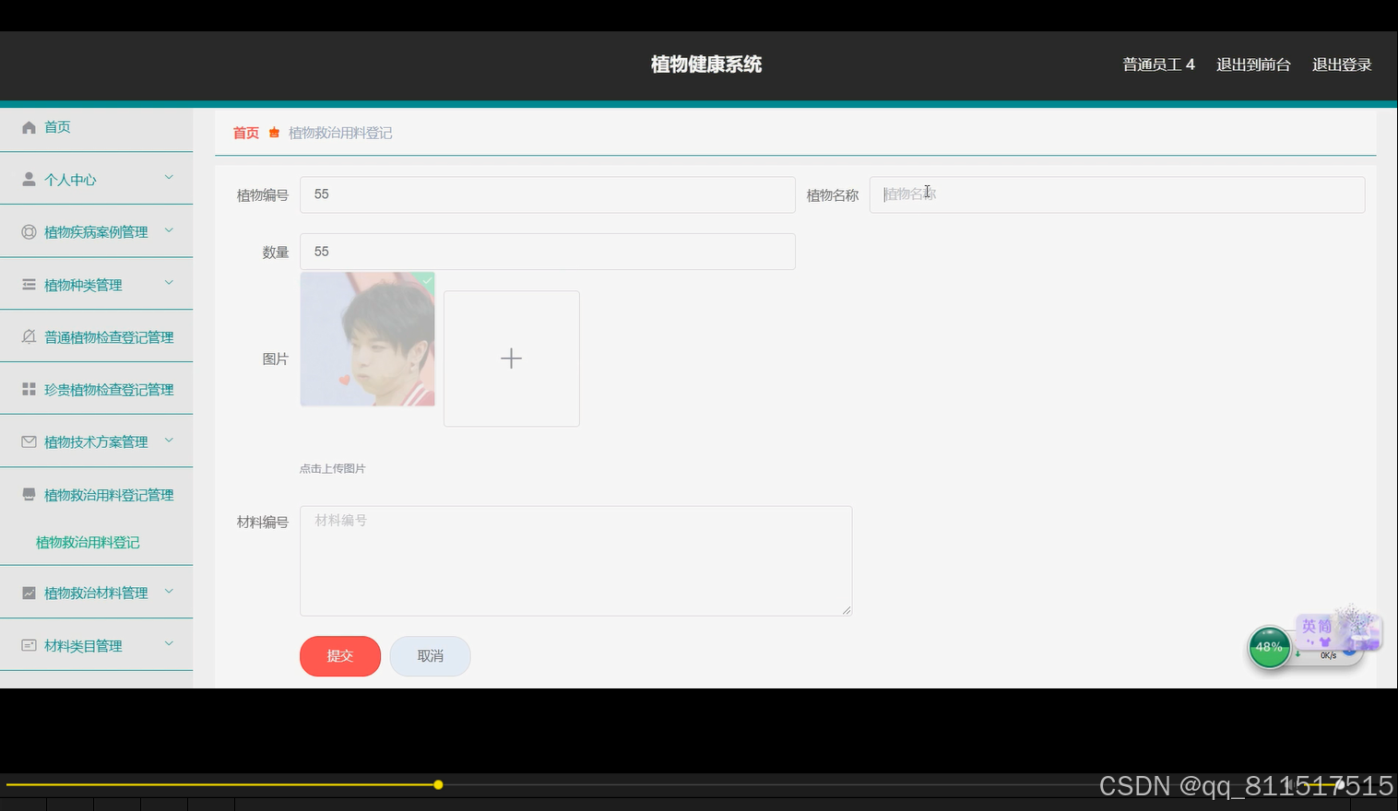Submit the form with 提交 button
The width and height of the screenshot is (1398, 811).
(339, 656)
